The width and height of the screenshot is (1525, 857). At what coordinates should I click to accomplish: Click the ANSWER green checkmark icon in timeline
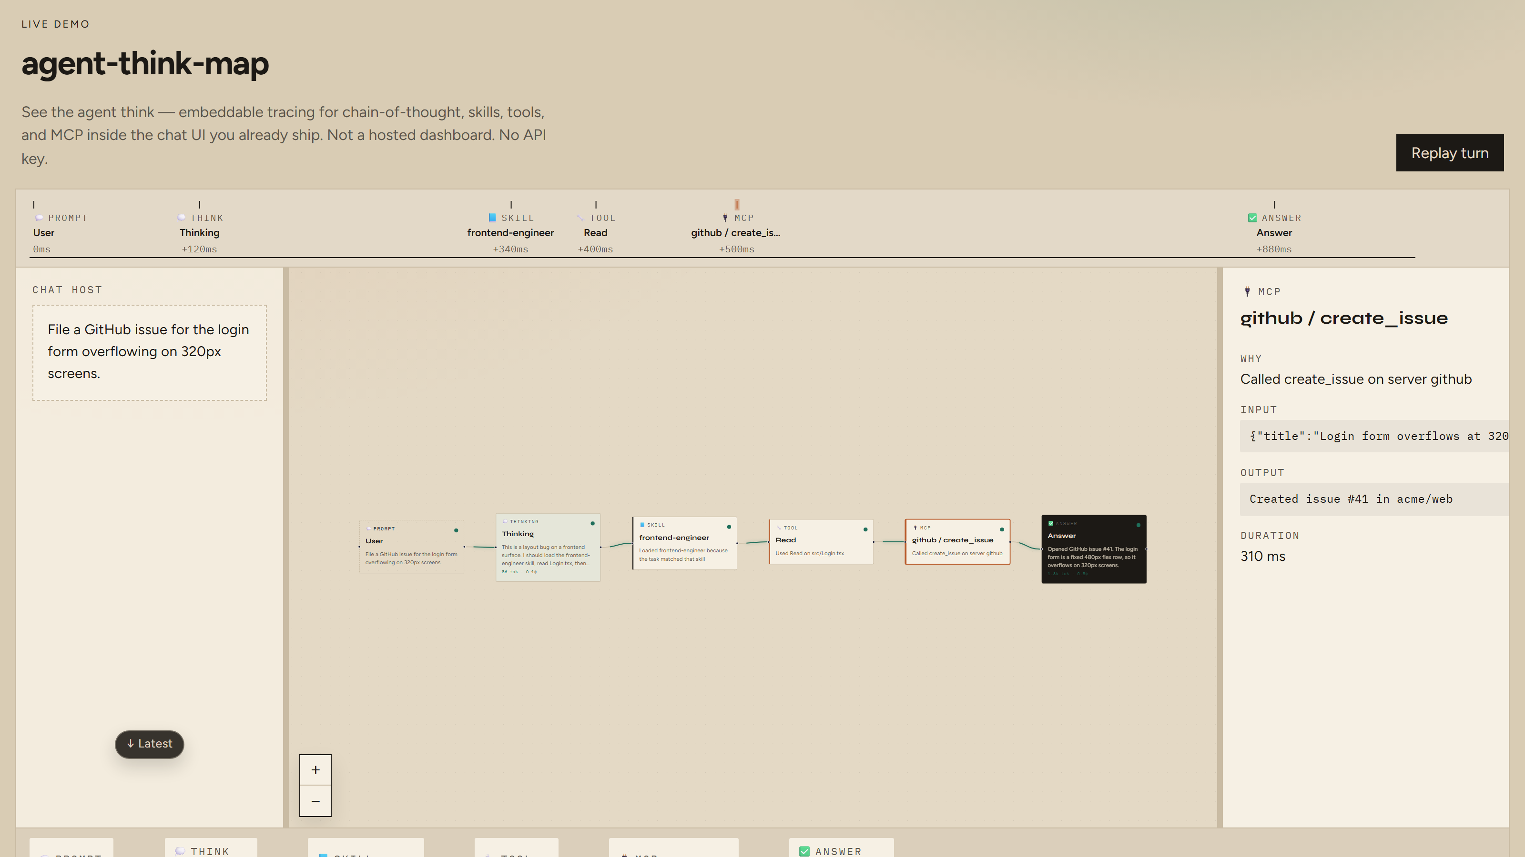1252,218
